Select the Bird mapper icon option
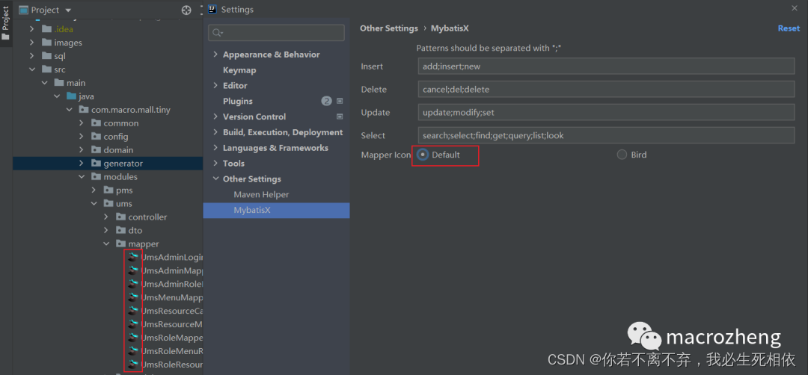808x375 pixels. pyautogui.click(x=622, y=155)
